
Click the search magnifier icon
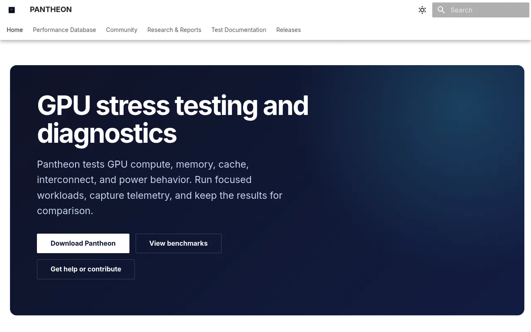click(441, 10)
